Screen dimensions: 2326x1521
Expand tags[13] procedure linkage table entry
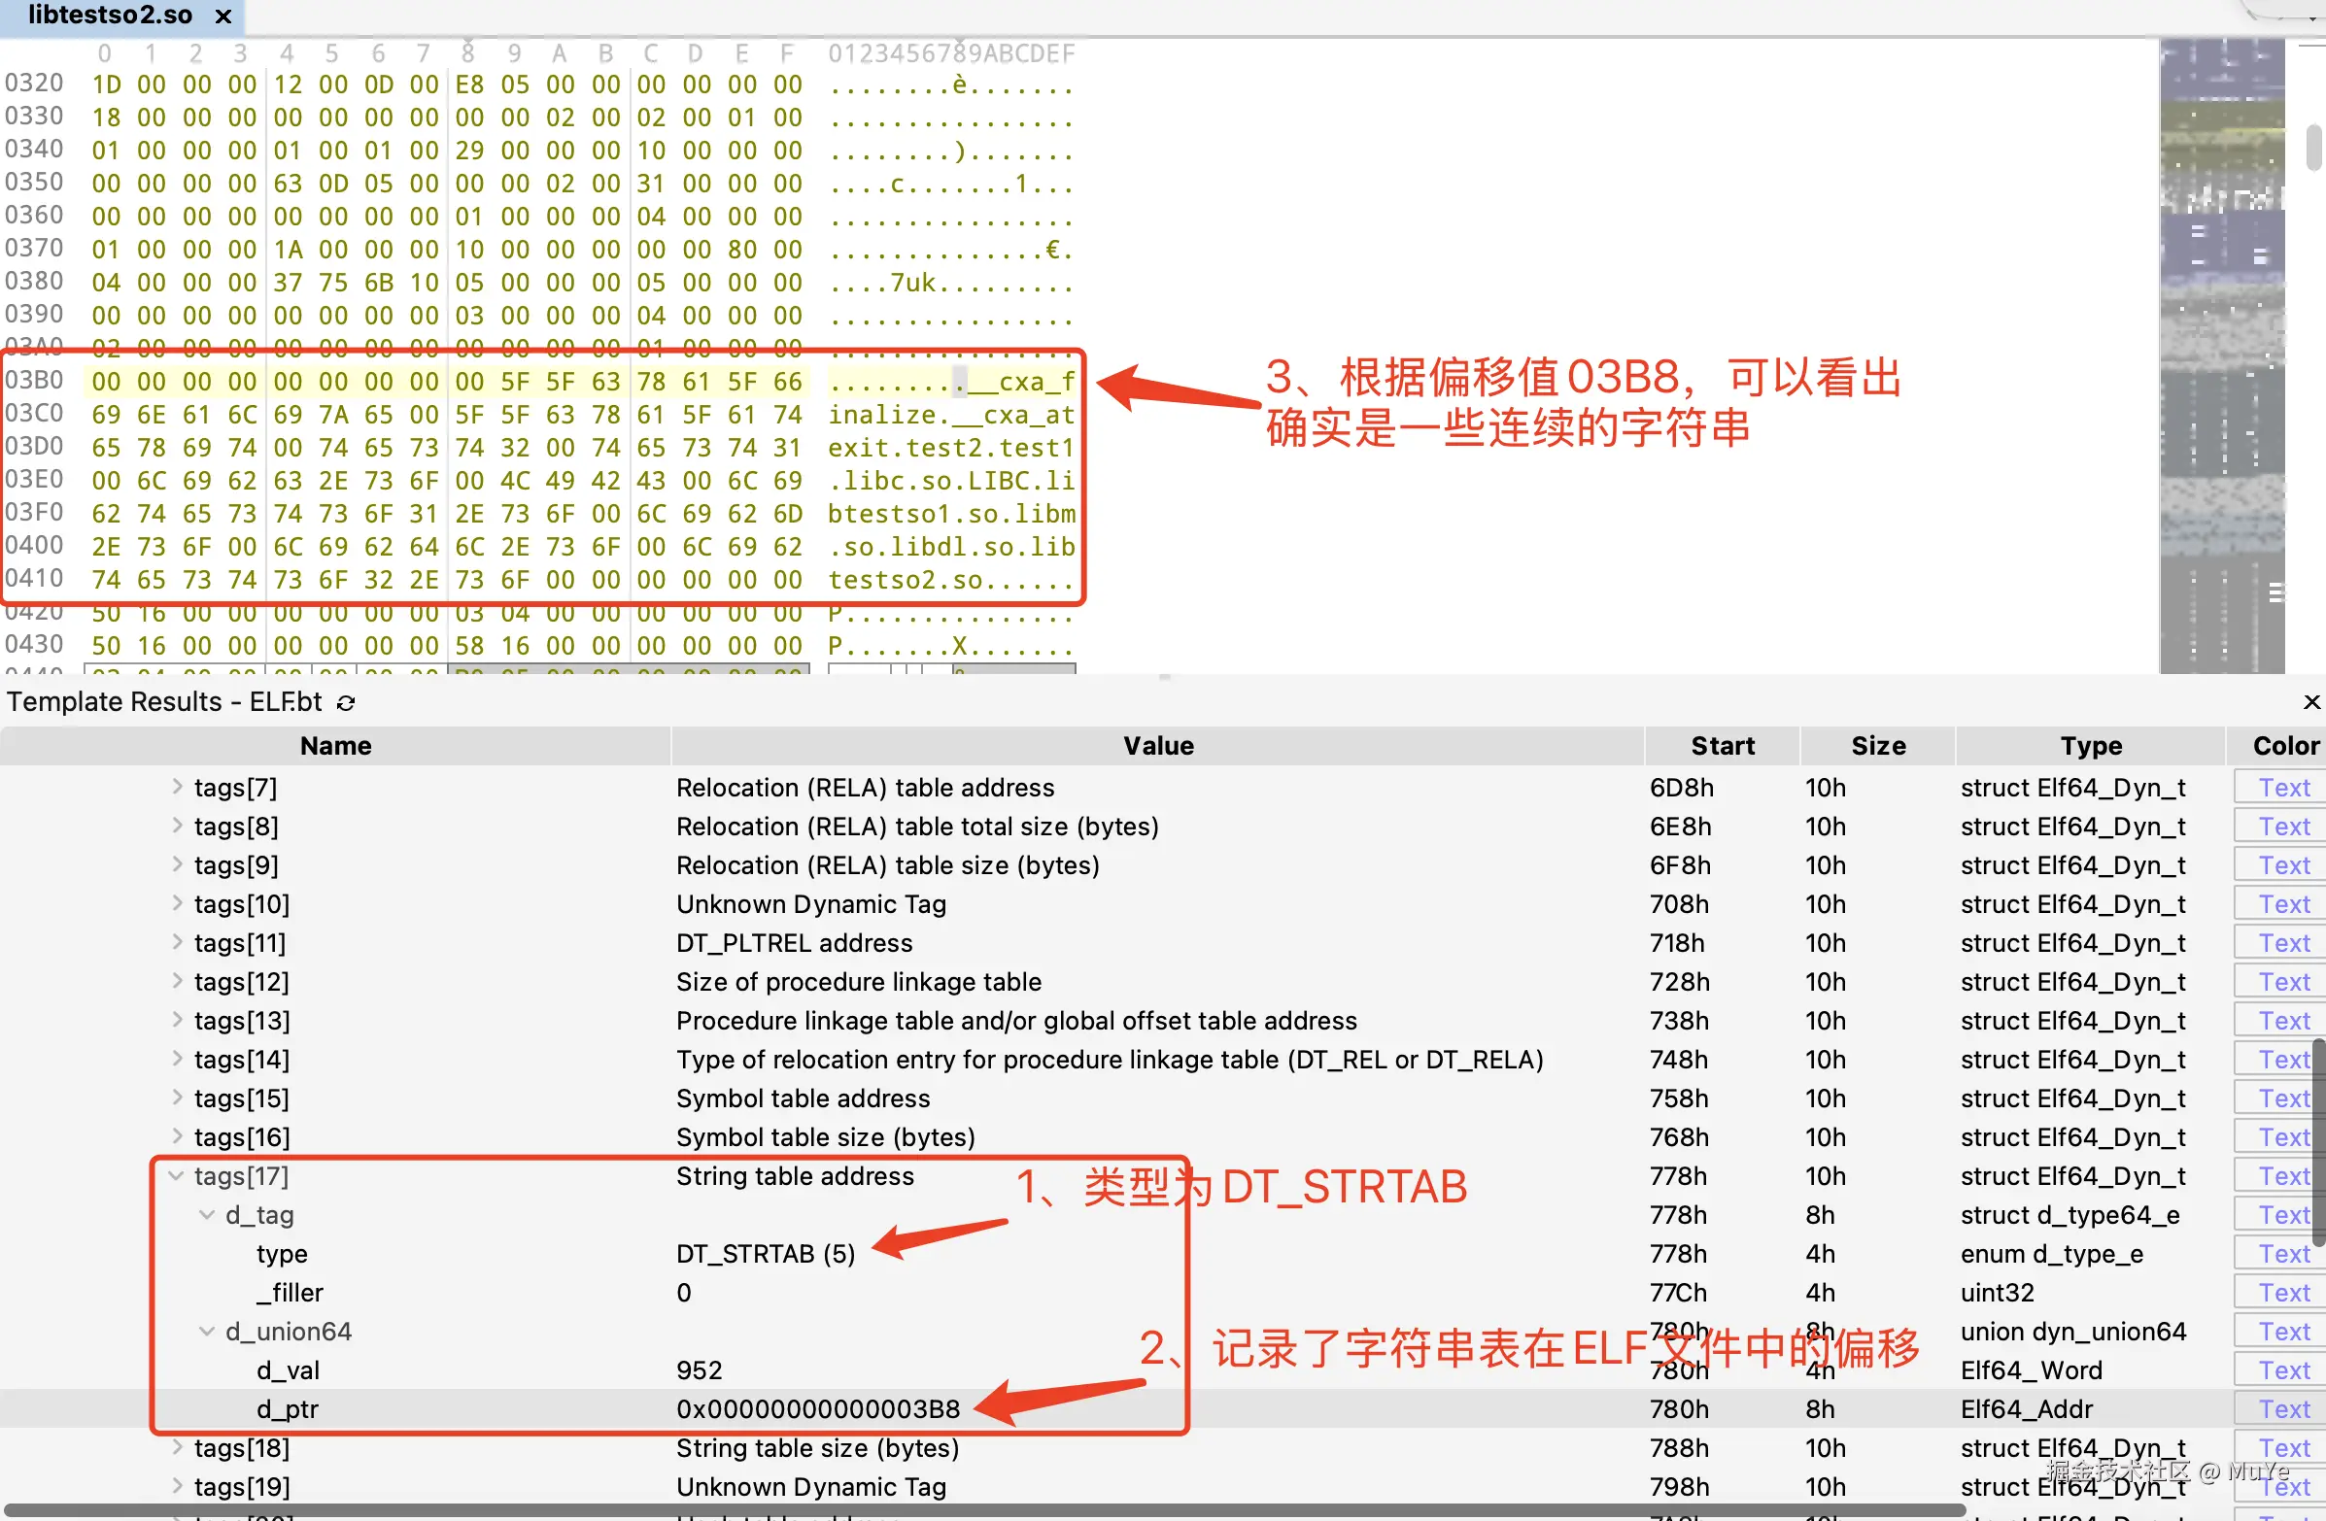pos(176,1020)
